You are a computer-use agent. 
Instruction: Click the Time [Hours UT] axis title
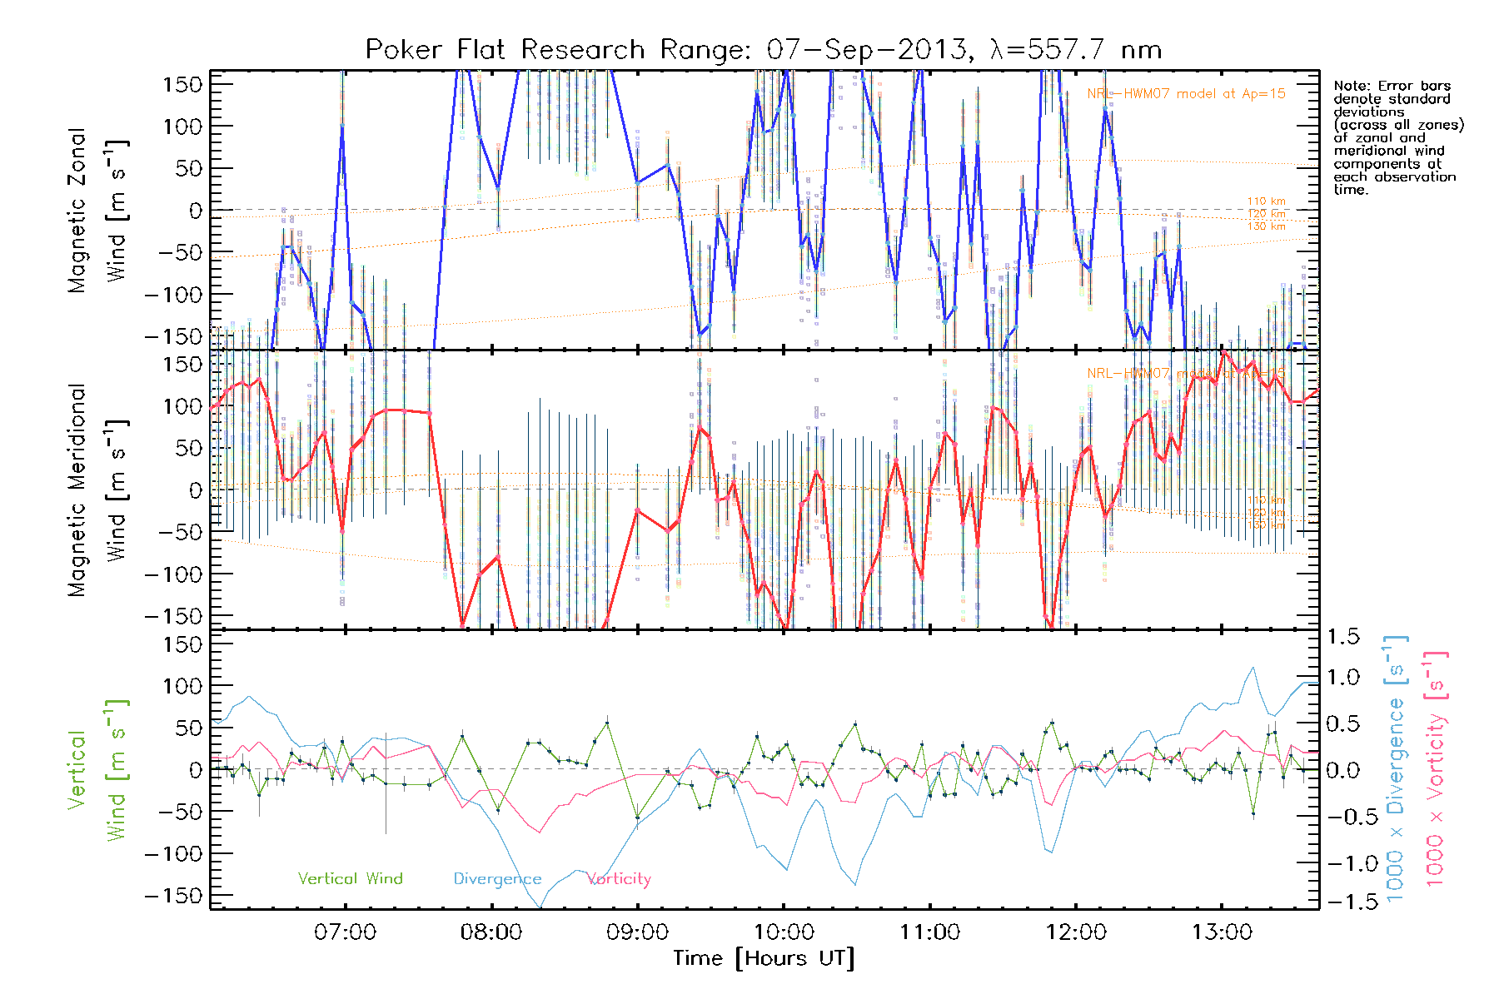point(764,958)
